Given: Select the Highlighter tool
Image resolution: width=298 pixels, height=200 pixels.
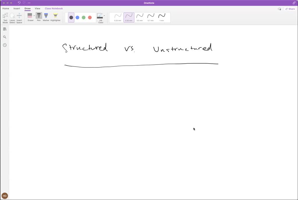Looking at the screenshot, I should (55, 16).
